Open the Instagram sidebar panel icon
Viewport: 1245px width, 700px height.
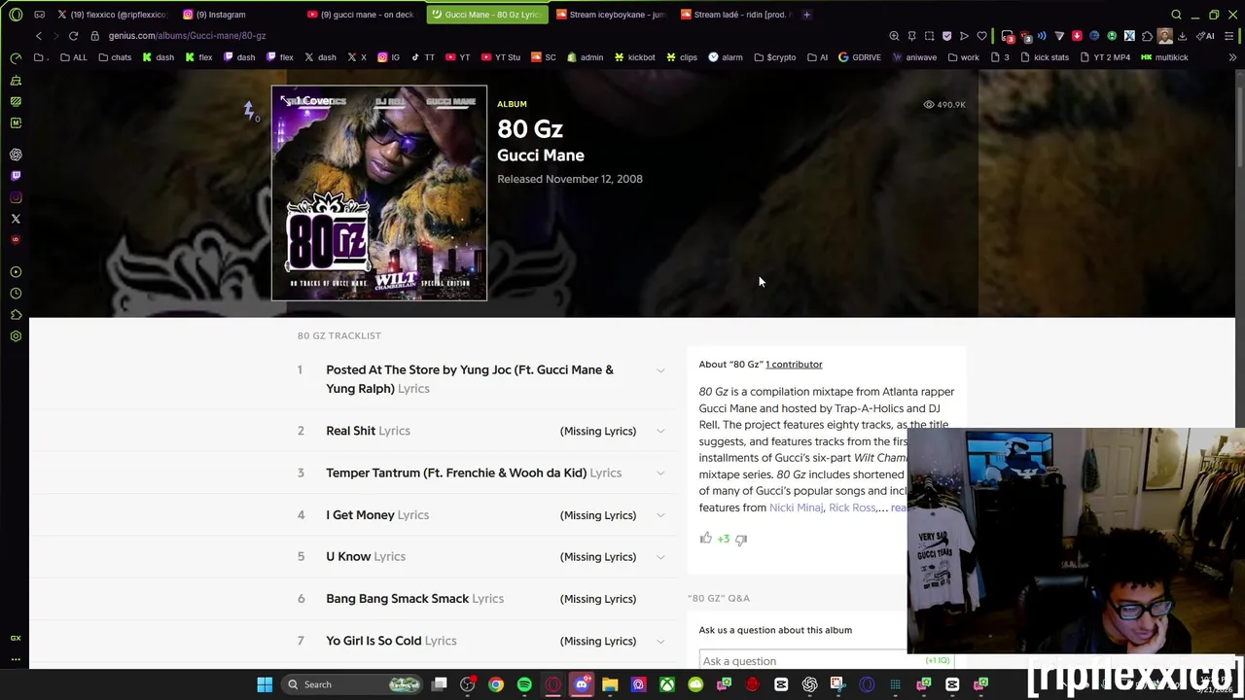[16, 197]
